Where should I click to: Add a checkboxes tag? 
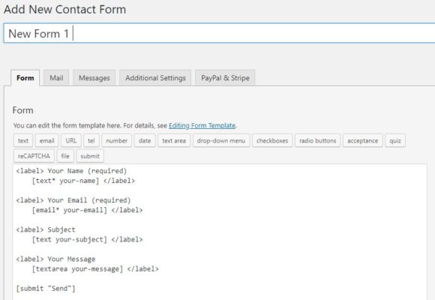pyautogui.click(x=272, y=141)
